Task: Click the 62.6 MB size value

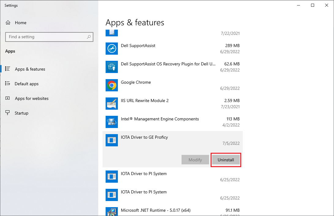Action: [232, 64]
